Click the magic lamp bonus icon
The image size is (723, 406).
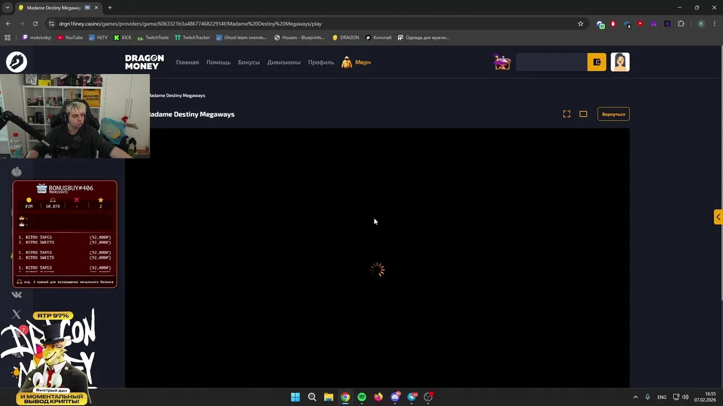point(502,62)
